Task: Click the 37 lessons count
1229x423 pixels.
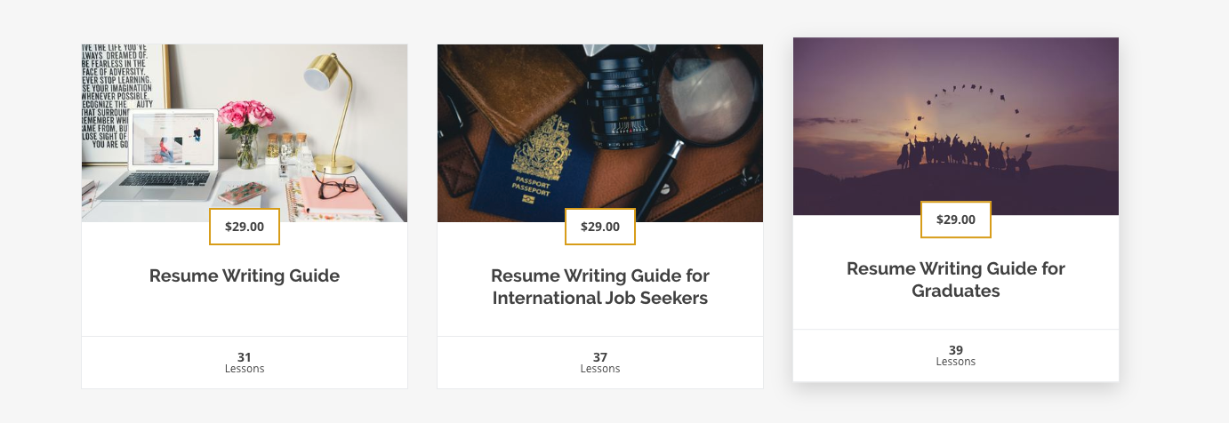Action: 600,357
